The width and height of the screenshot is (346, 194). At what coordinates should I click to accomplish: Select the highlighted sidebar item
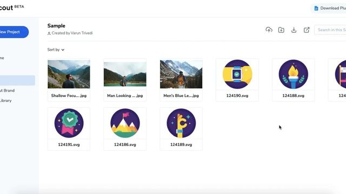(17, 80)
